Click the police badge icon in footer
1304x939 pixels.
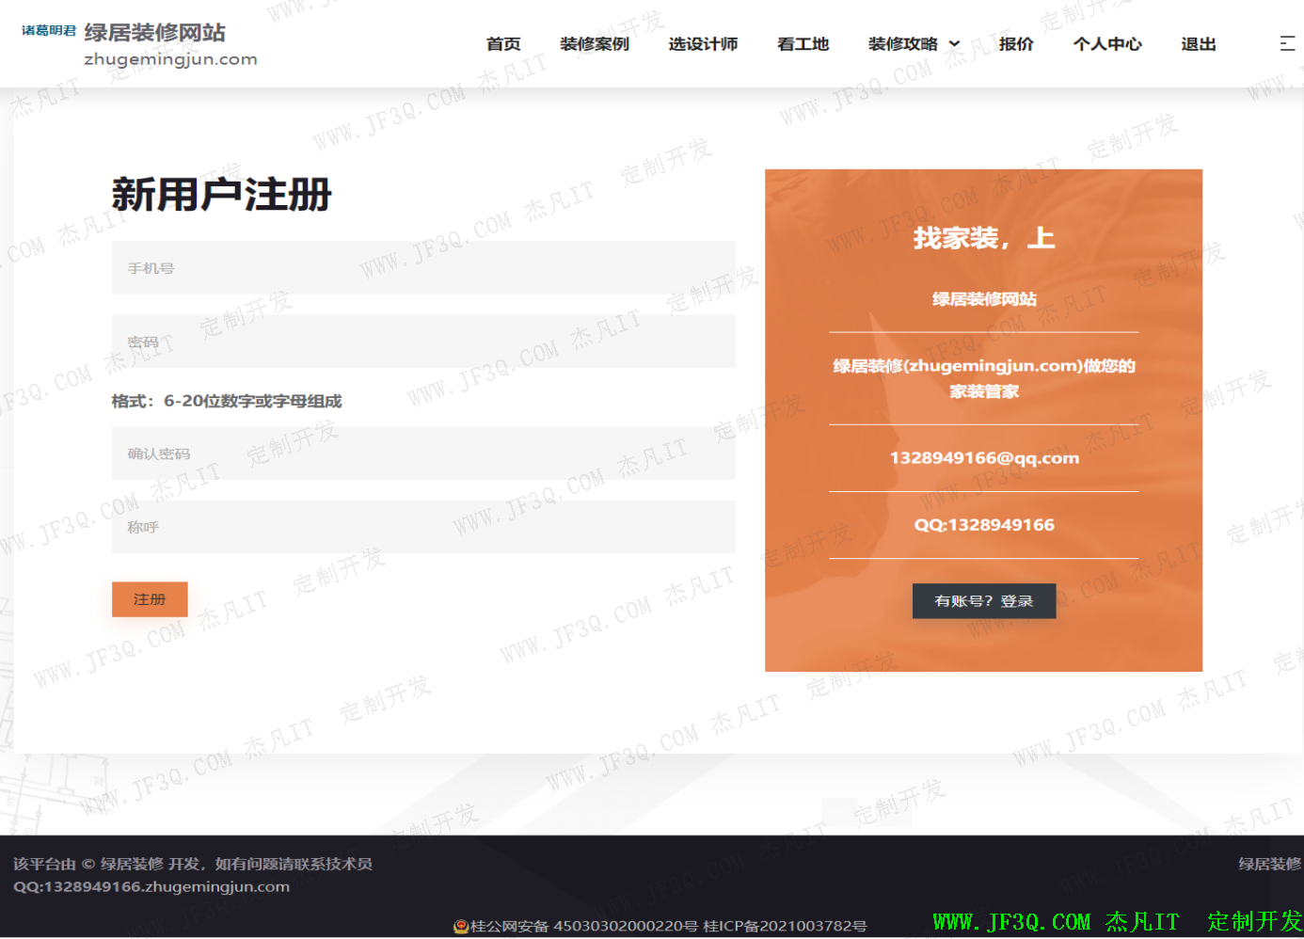click(461, 927)
